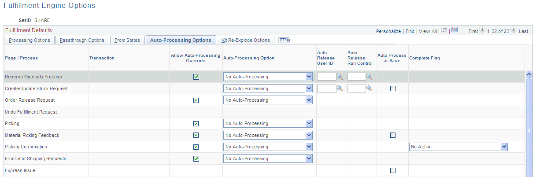Open Auto-Processing Option dropdown for Create/Update Stock Request

pos(268,88)
